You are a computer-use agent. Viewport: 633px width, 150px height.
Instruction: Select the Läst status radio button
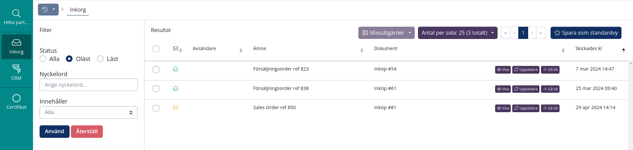100,59
